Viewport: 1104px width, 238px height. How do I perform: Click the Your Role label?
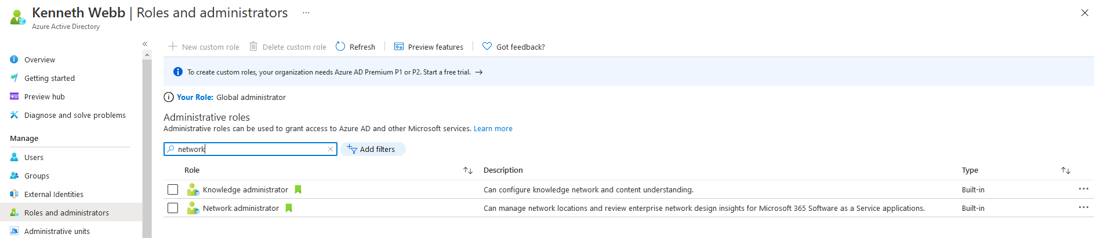195,97
